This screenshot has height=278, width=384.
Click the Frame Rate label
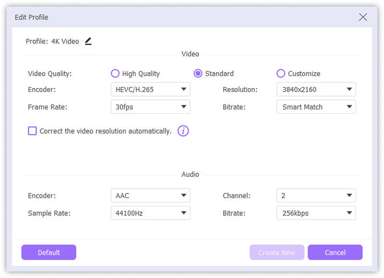coord(48,107)
